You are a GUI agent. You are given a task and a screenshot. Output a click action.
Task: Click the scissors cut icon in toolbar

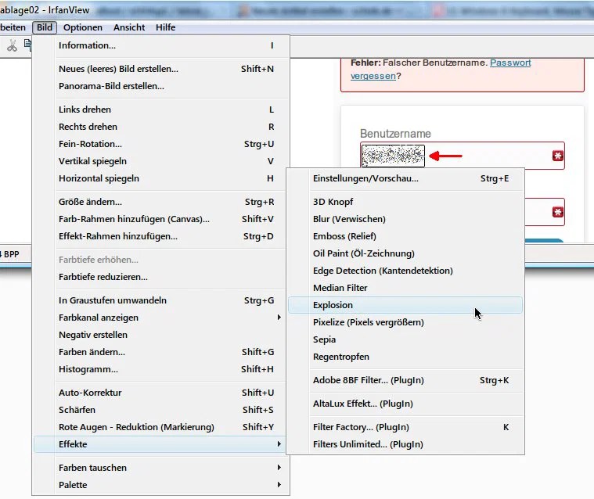pyautogui.click(x=12, y=45)
